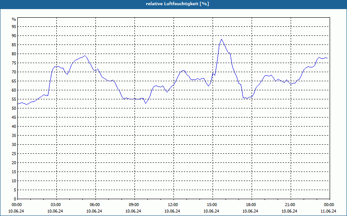Click the '%' unit label on the y-axis
The width and height of the screenshot is (347, 216).
(14, 19)
